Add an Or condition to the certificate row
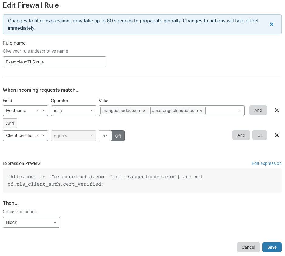 coord(259,135)
